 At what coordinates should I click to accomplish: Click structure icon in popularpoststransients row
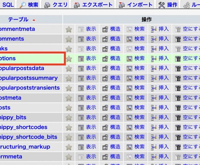click(105, 88)
